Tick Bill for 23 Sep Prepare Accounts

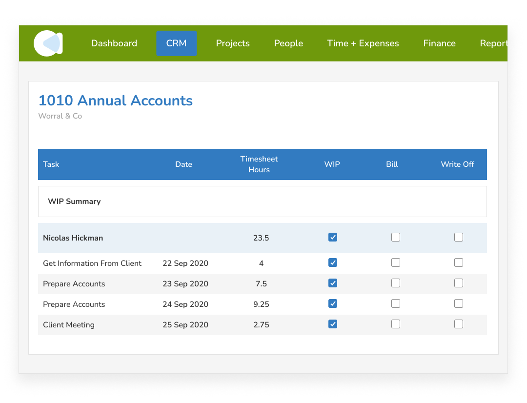point(396,283)
